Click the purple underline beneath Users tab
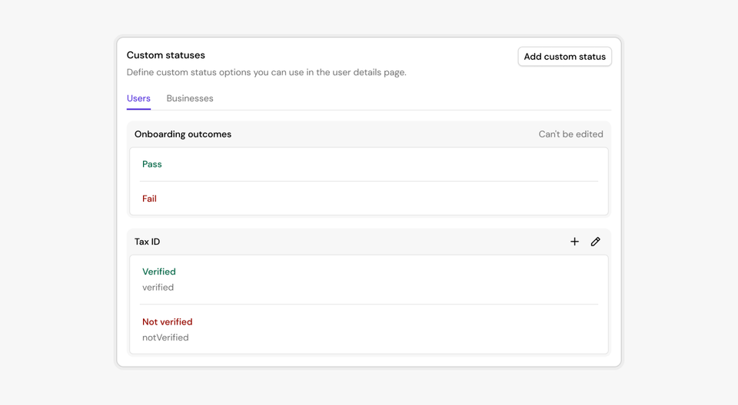Screen dimensions: 738x405 click(x=138, y=109)
